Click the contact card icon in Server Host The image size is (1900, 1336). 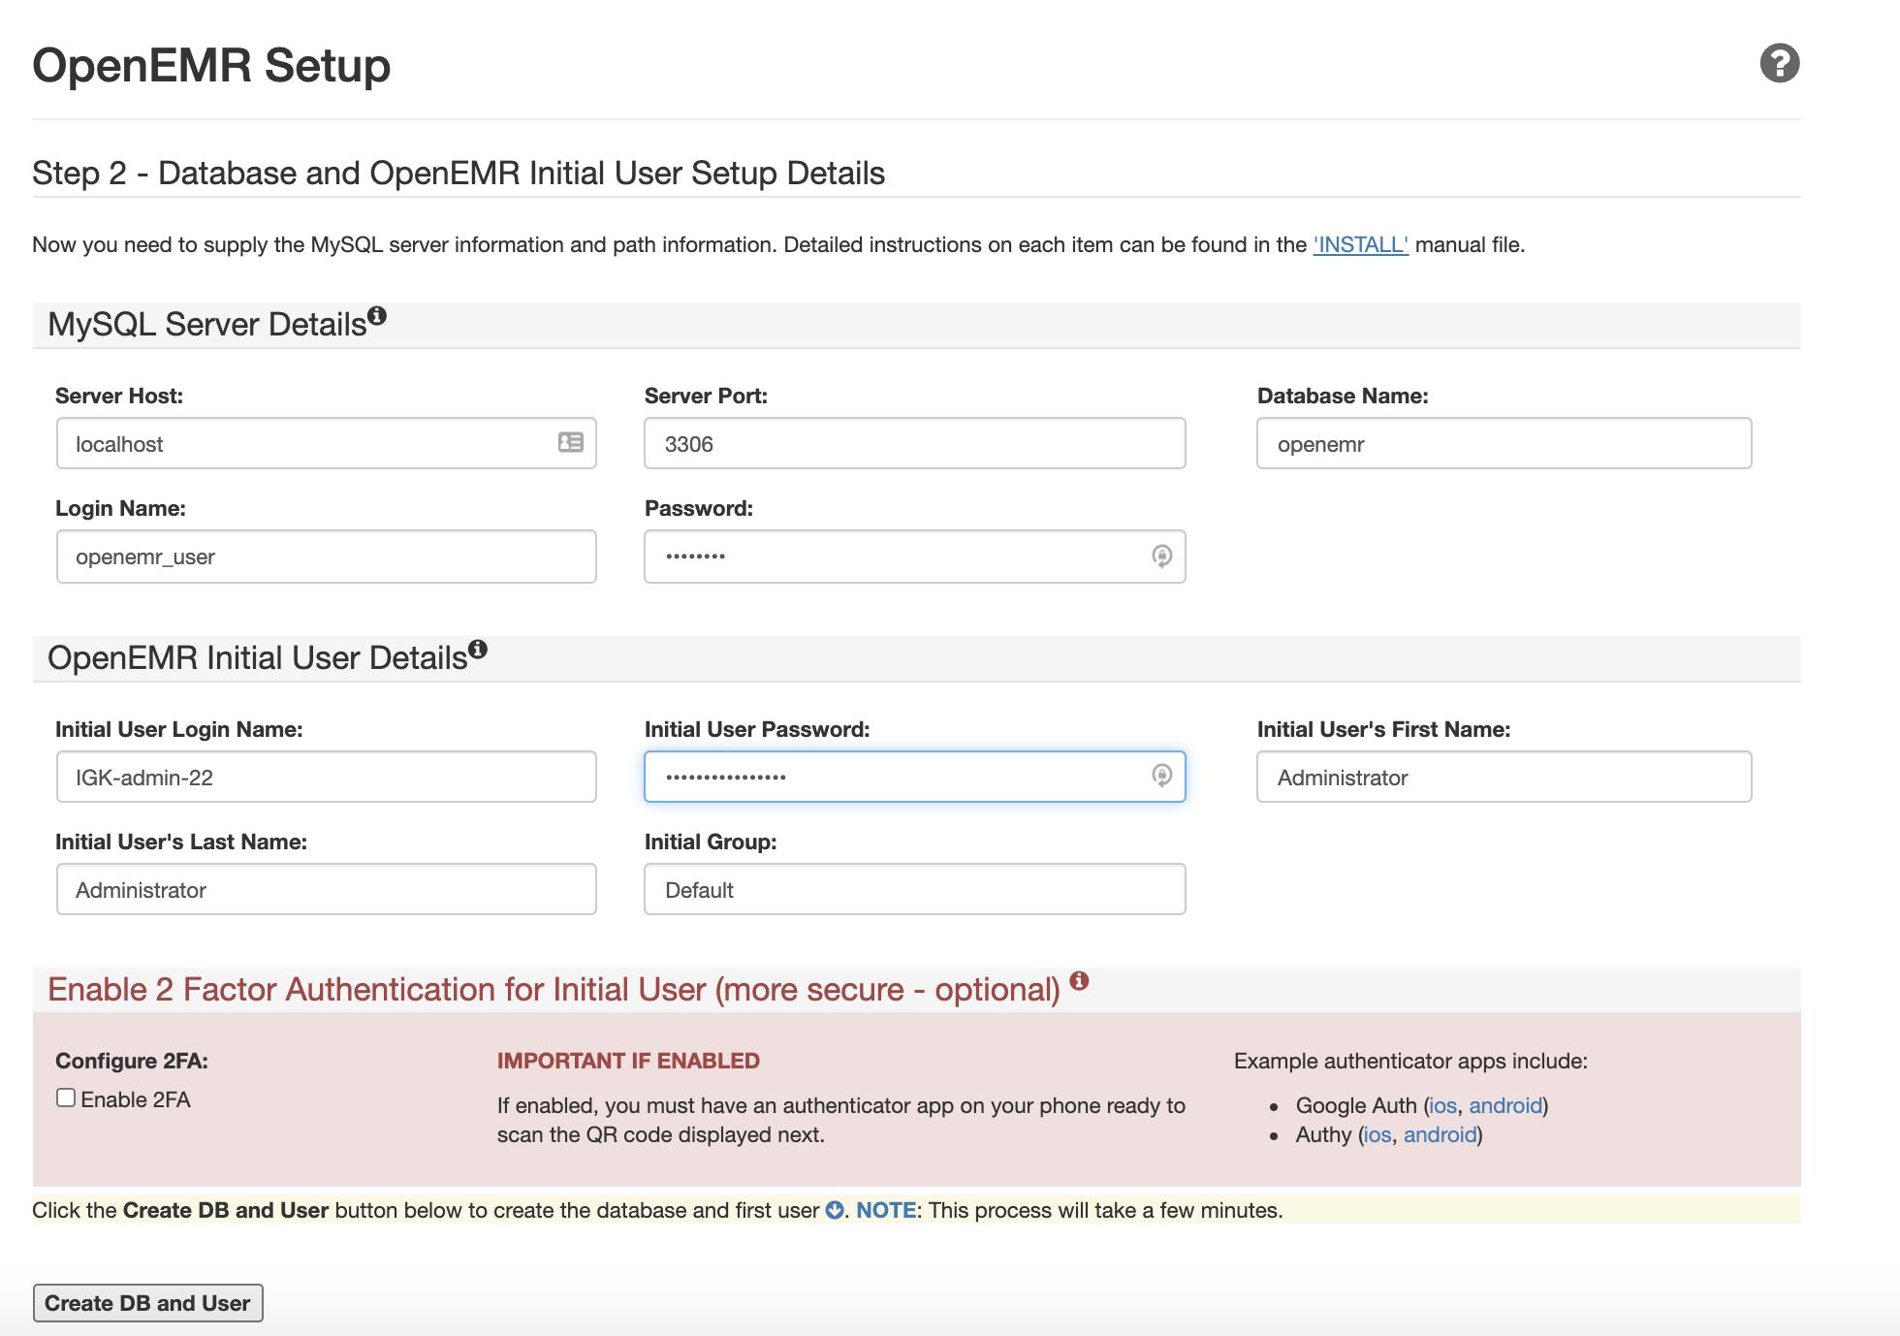click(570, 442)
